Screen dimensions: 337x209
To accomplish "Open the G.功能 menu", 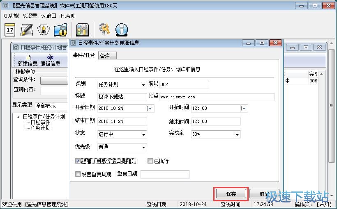I will [x=11, y=16].
